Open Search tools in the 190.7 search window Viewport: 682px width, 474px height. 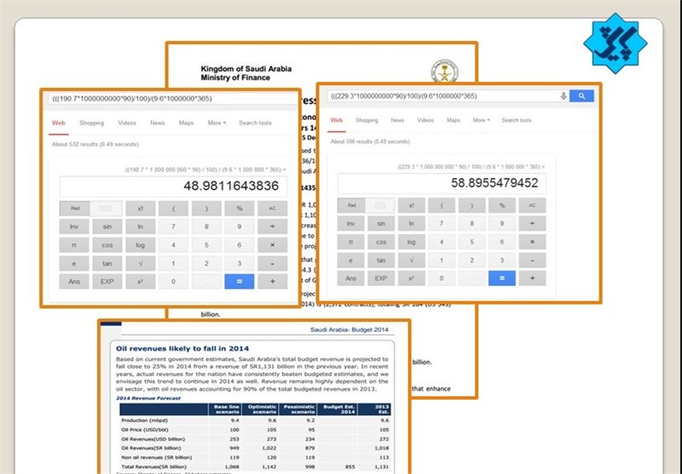click(255, 123)
